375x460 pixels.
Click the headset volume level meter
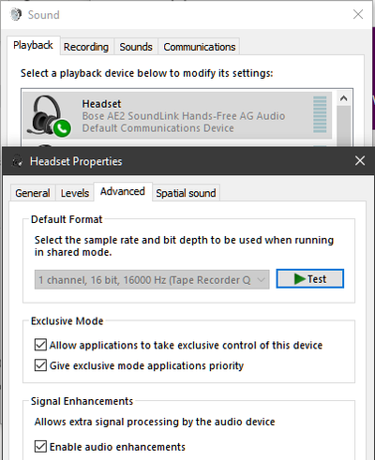click(320, 114)
